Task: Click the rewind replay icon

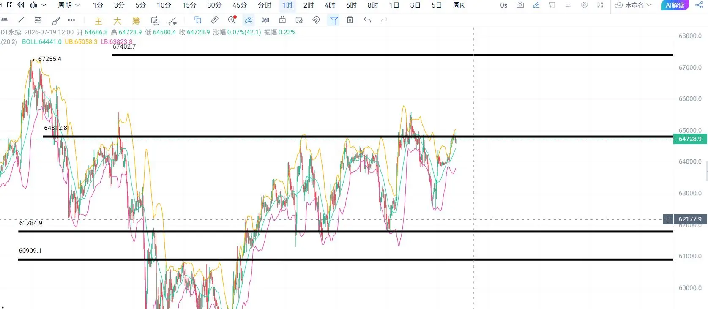Action: [x=21, y=5]
